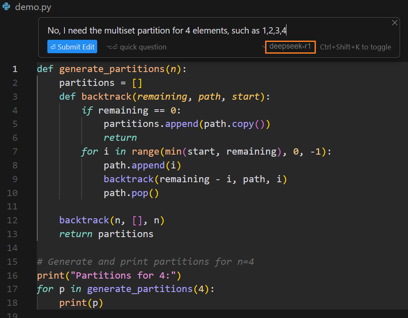Click the Submit Edit button
This screenshot has width=408, height=318.
(x=72, y=47)
